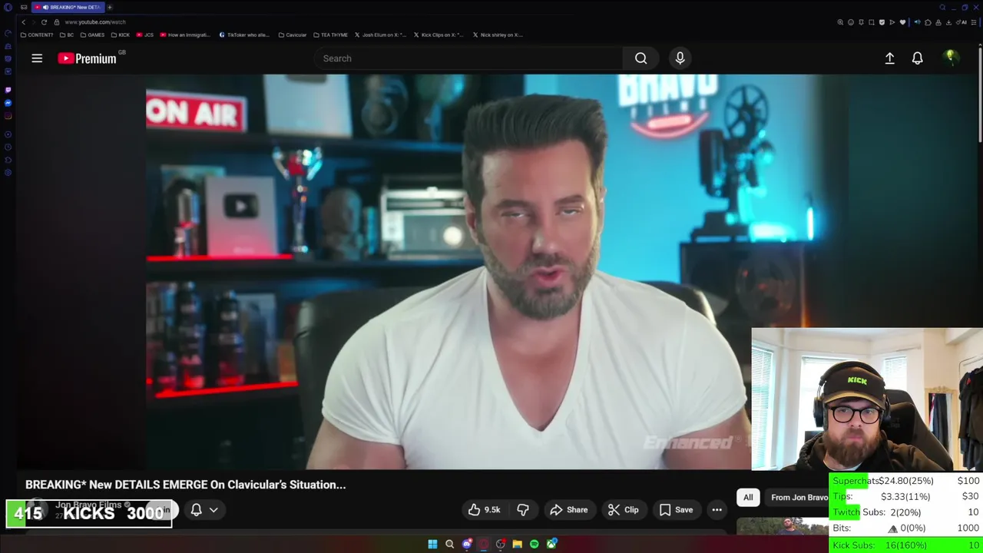Open YouTube notifications bell in header
Screen dimensions: 983x553
point(917,58)
